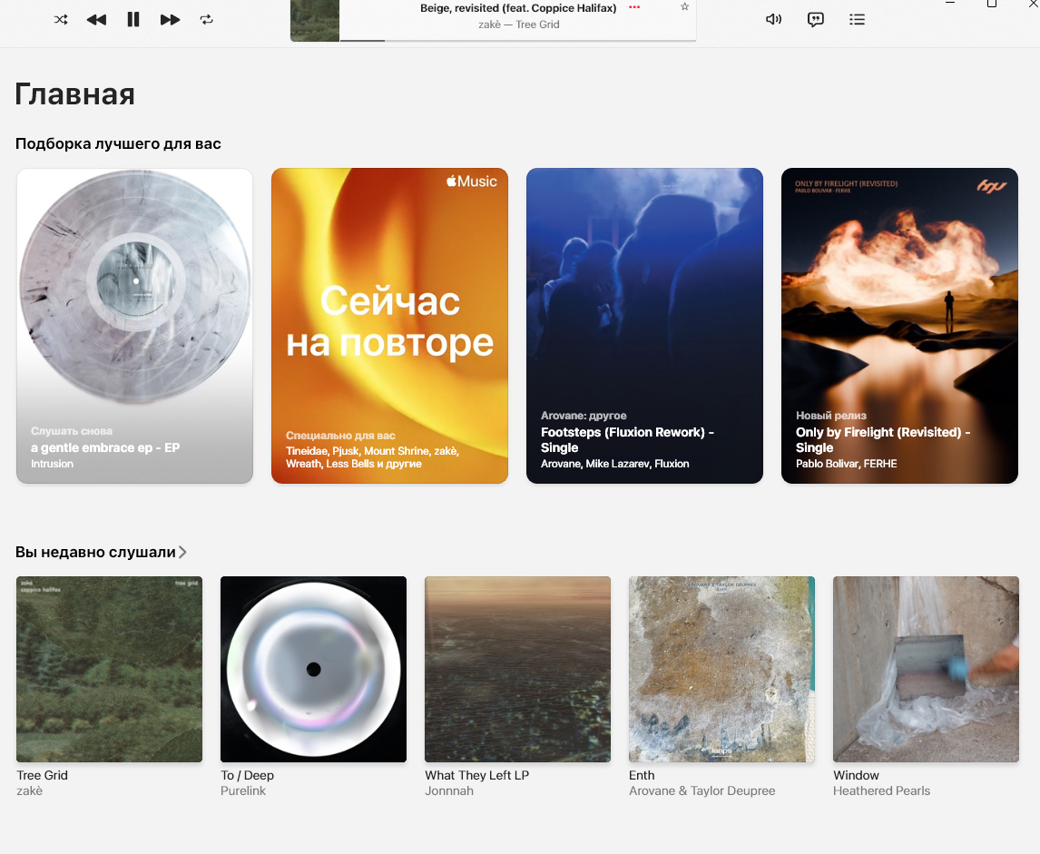Click artist name zakè under Tree Grid
This screenshot has height=854, width=1040.
point(29,791)
